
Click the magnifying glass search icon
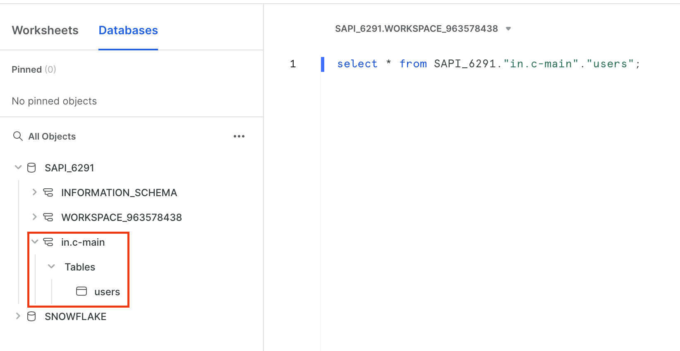[18, 136]
